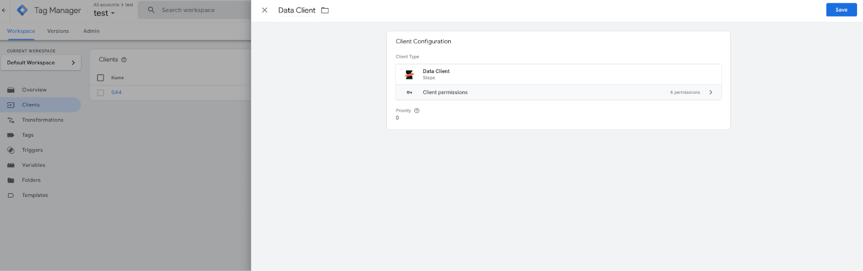863x271 pixels.
Task: Click the Clients help icon in list header
Action: click(x=124, y=60)
